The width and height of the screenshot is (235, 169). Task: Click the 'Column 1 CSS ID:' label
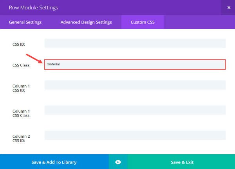[21, 88]
